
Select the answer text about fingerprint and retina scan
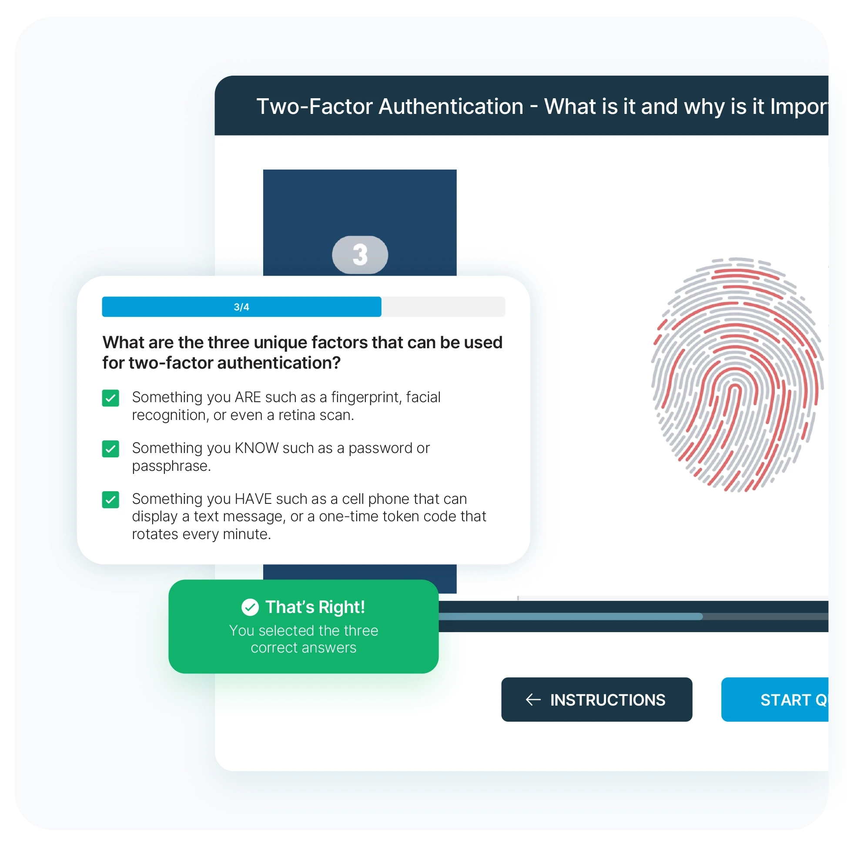[x=286, y=406]
